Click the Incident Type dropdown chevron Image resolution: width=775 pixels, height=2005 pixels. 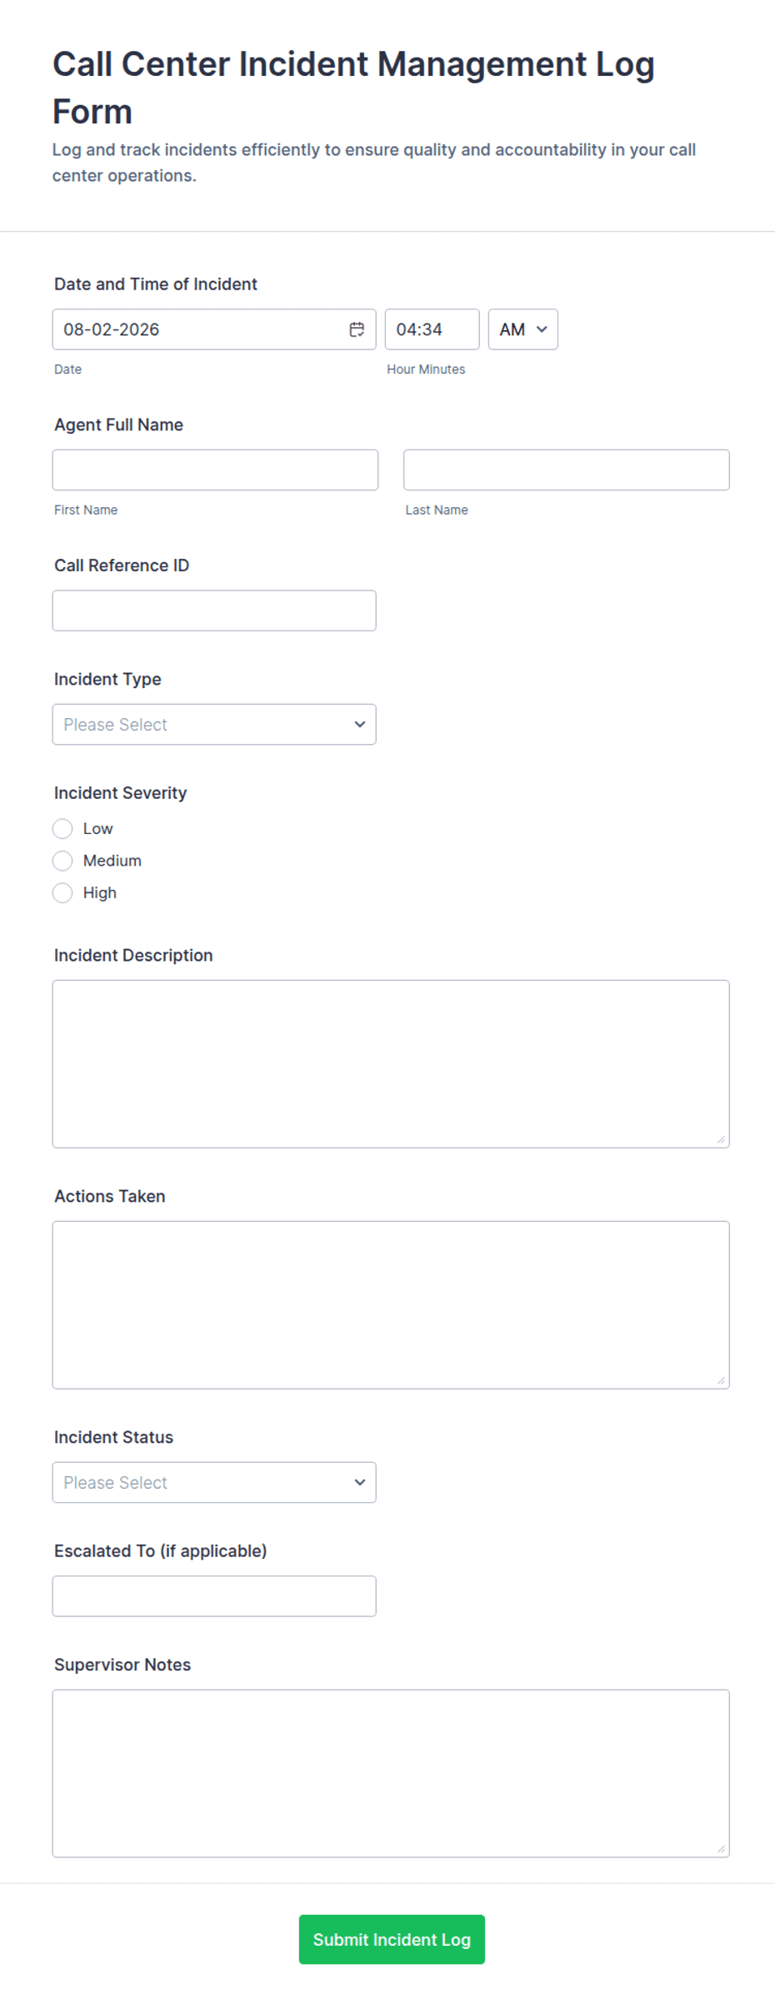(360, 724)
